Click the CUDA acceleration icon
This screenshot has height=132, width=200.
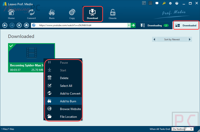coord(151,3)
